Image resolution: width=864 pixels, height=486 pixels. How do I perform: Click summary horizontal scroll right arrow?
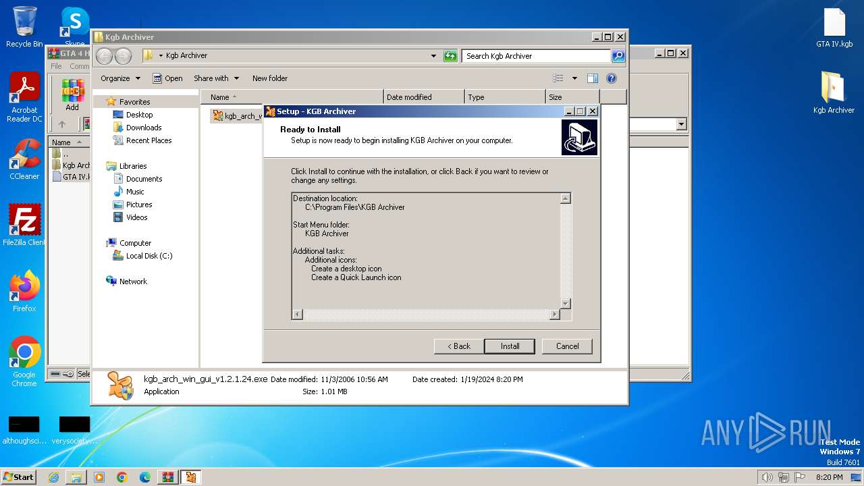(555, 315)
